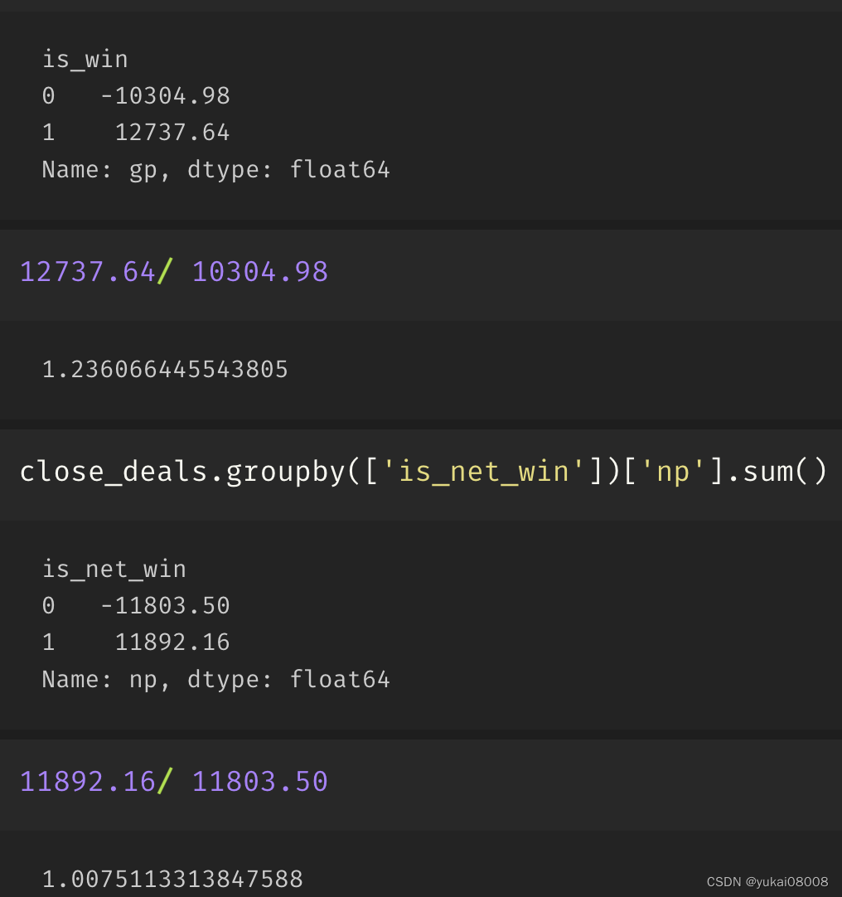Screen dimensions: 842x897
Task: Click the is_net_win output header
Action: tap(114, 569)
